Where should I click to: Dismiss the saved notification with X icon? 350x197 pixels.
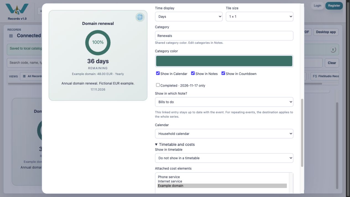(x=333, y=50)
